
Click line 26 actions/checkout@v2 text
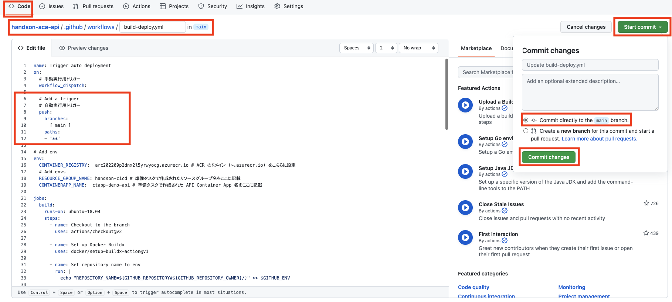pos(96,232)
